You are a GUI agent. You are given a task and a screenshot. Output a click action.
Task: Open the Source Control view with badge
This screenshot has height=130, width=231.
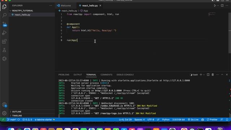click(x=4, y=24)
